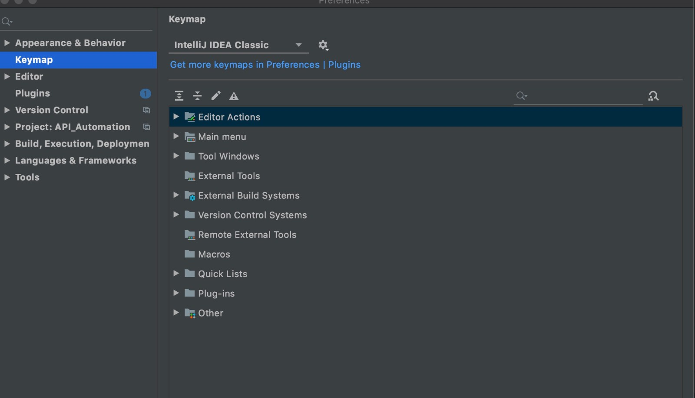Click the Plugins update count badge
The image size is (695, 398).
click(x=145, y=93)
